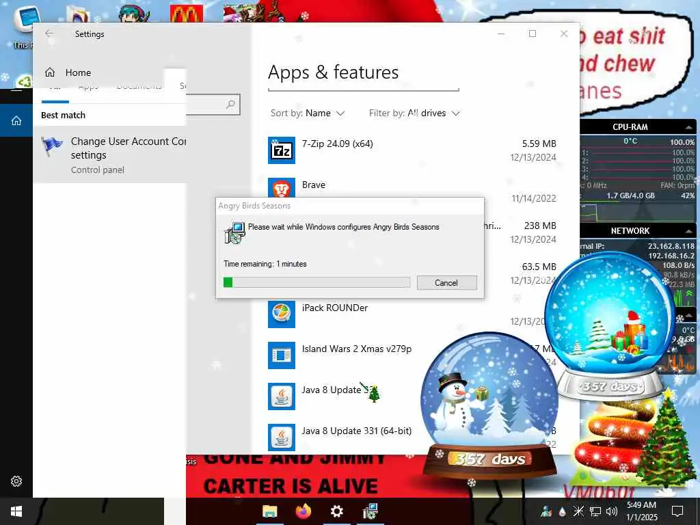Open the Filter by All drives dropdown
The width and height of the screenshot is (700, 525).
414,113
